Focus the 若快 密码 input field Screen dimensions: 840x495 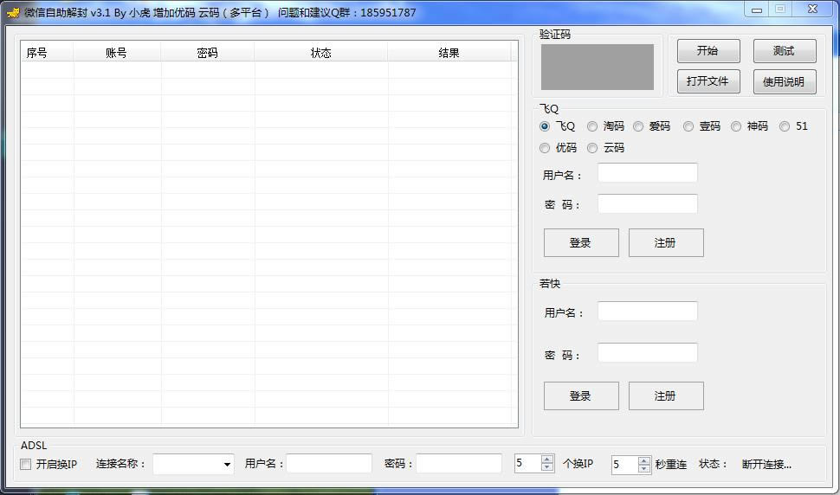648,353
